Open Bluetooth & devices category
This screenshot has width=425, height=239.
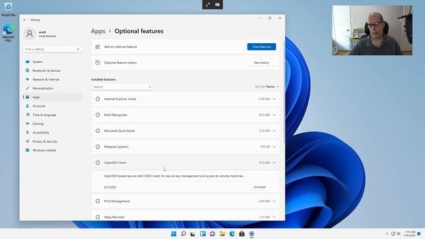click(52, 70)
